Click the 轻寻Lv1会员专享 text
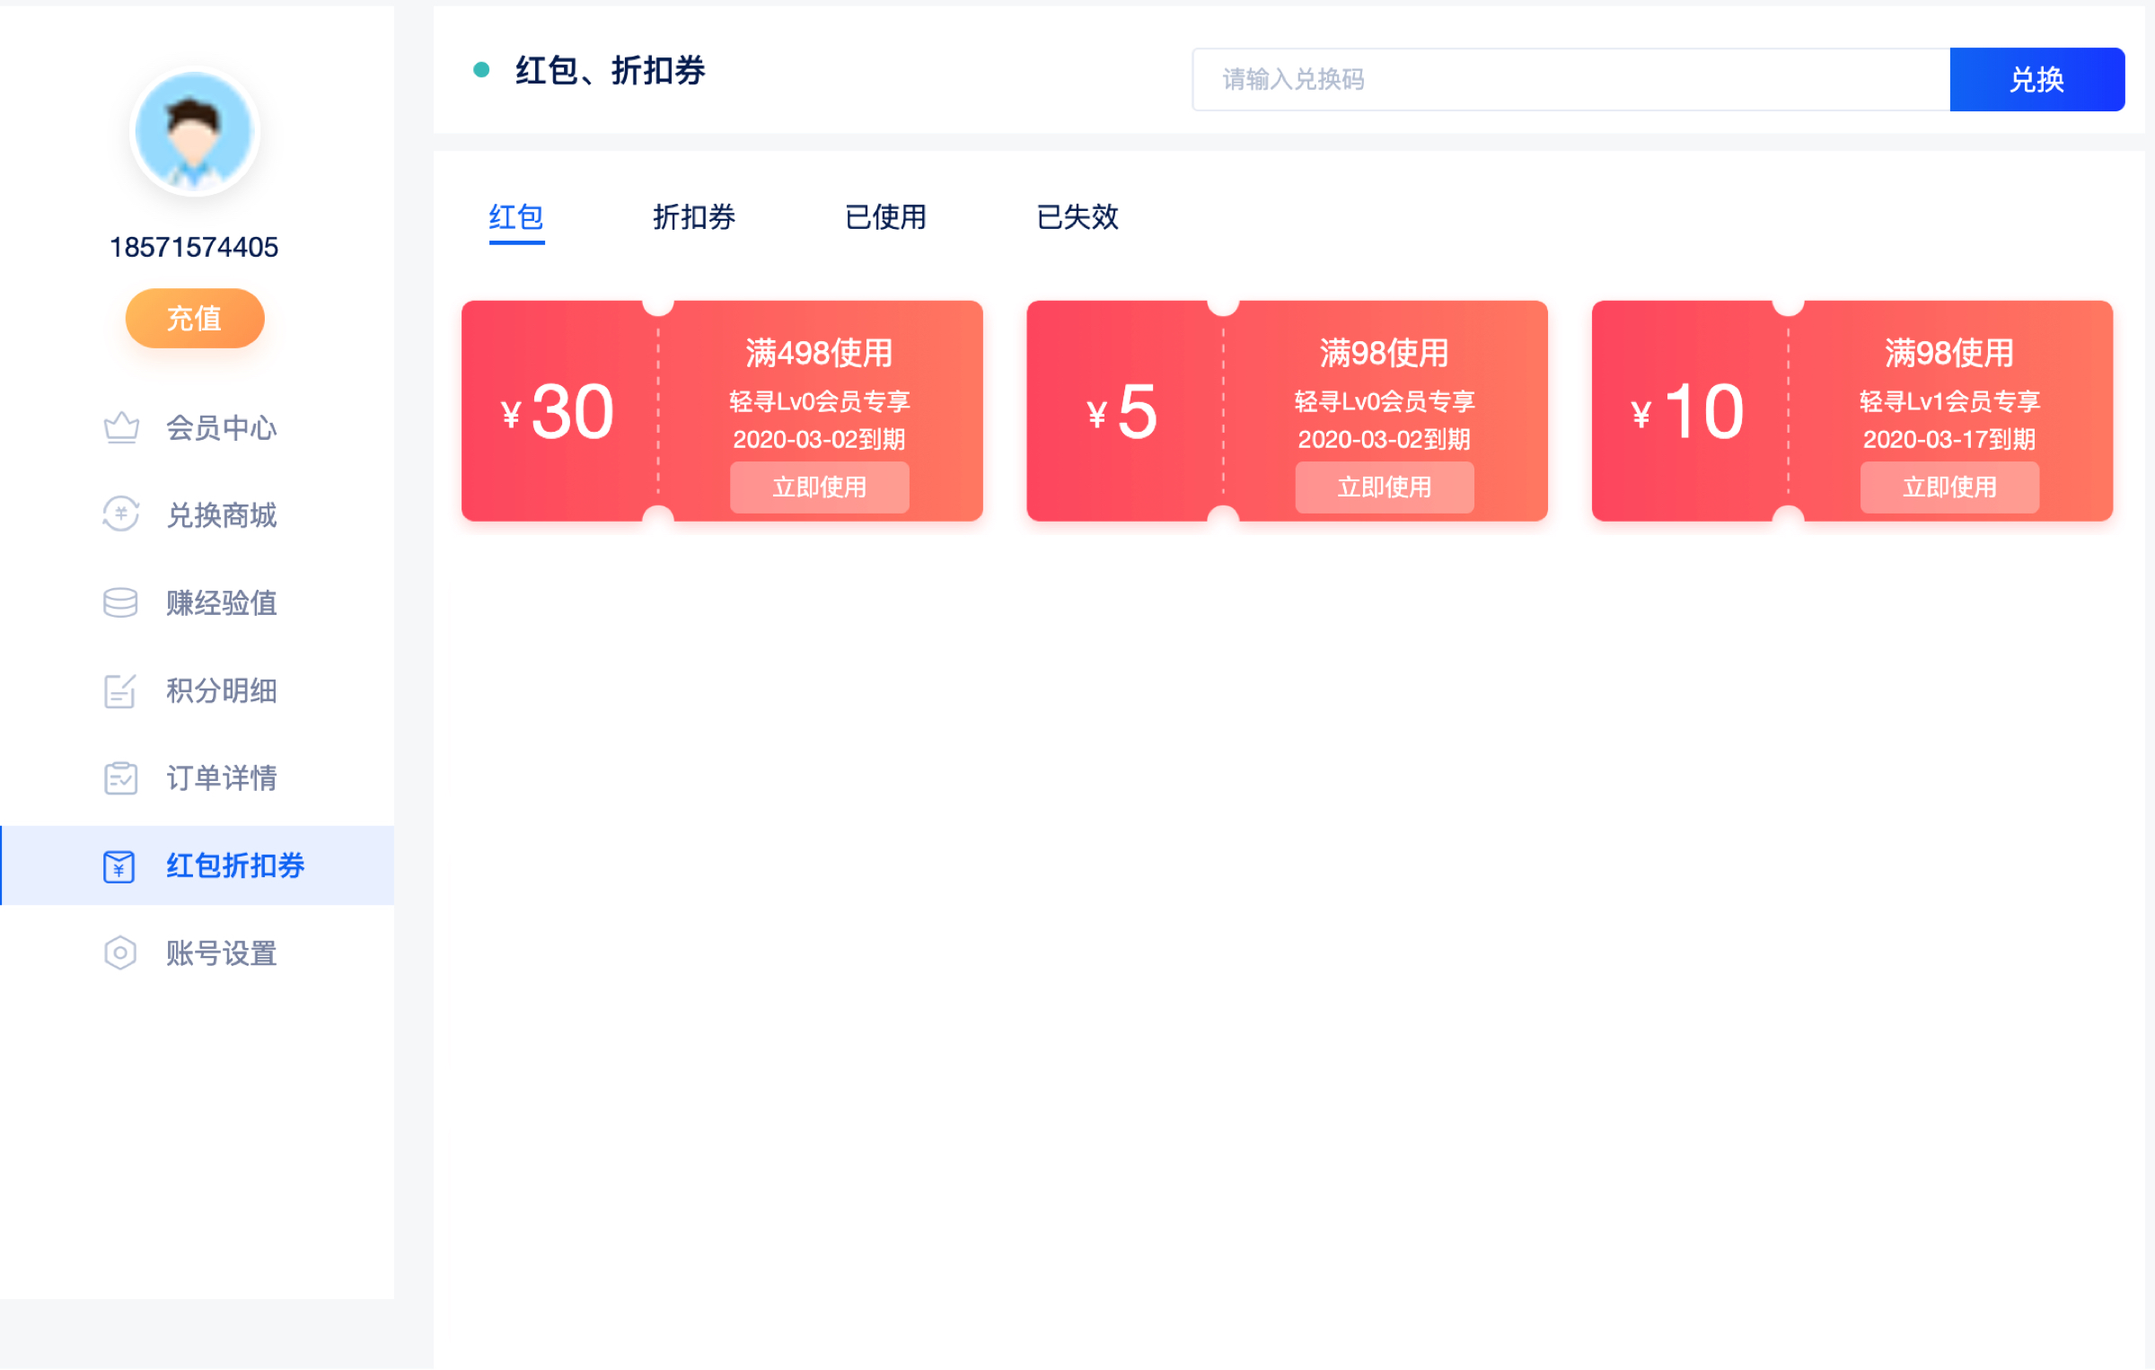The width and height of the screenshot is (2155, 1370). pos(1949,401)
